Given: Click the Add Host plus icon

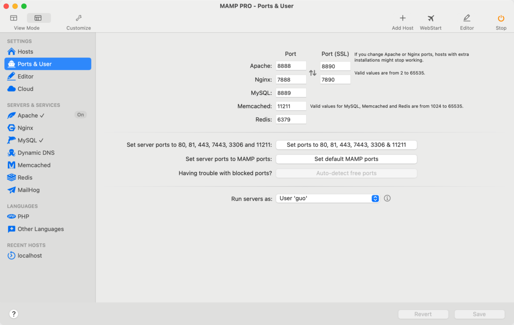Looking at the screenshot, I should point(403,18).
